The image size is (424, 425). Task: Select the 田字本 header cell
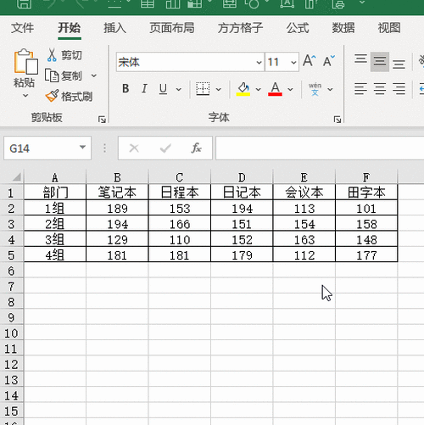[366, 193]
